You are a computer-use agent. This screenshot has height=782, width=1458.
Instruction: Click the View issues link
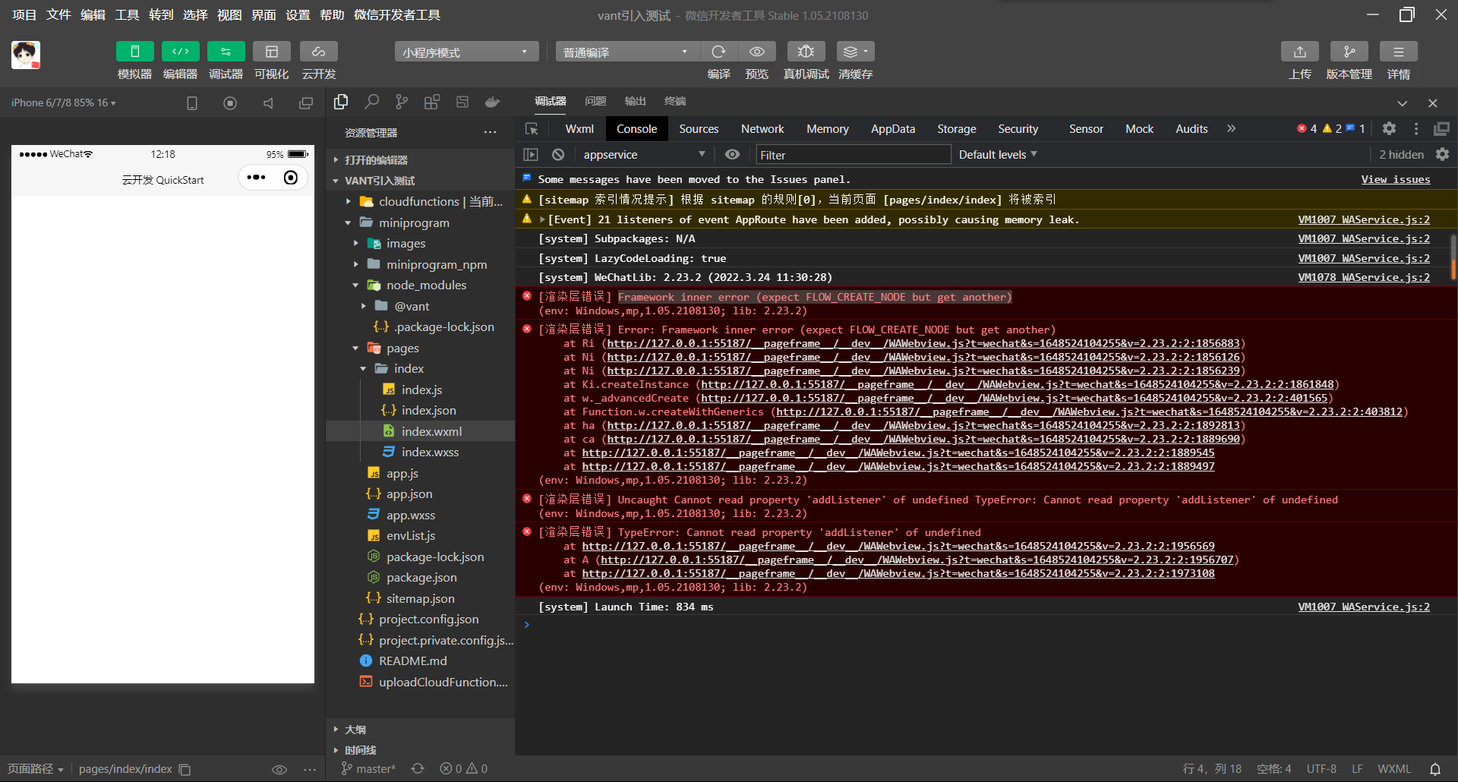[1396, 179]
